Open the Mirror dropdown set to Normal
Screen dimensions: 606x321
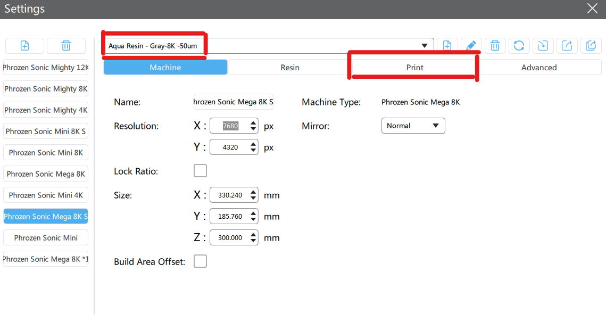(413, 126)
